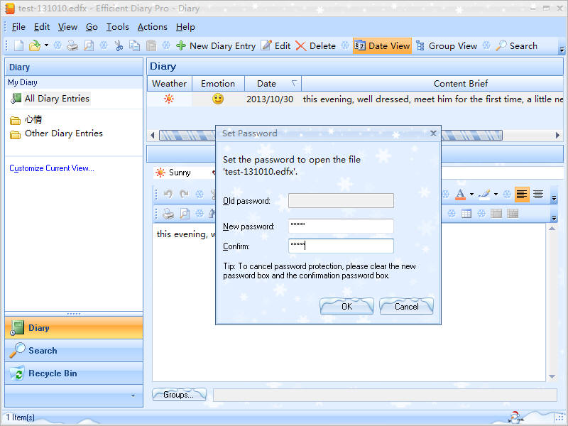
Task: Click the Edit pencil toolbar icon
Action: coord(275,45)
